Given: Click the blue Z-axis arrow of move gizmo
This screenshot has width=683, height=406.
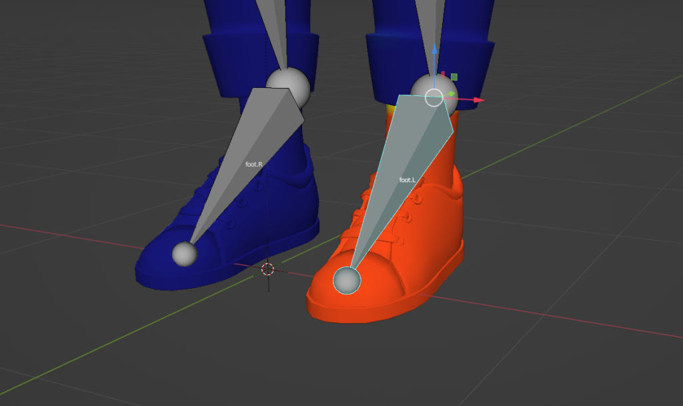Looking at the screenshot, I should click(434, 51).
